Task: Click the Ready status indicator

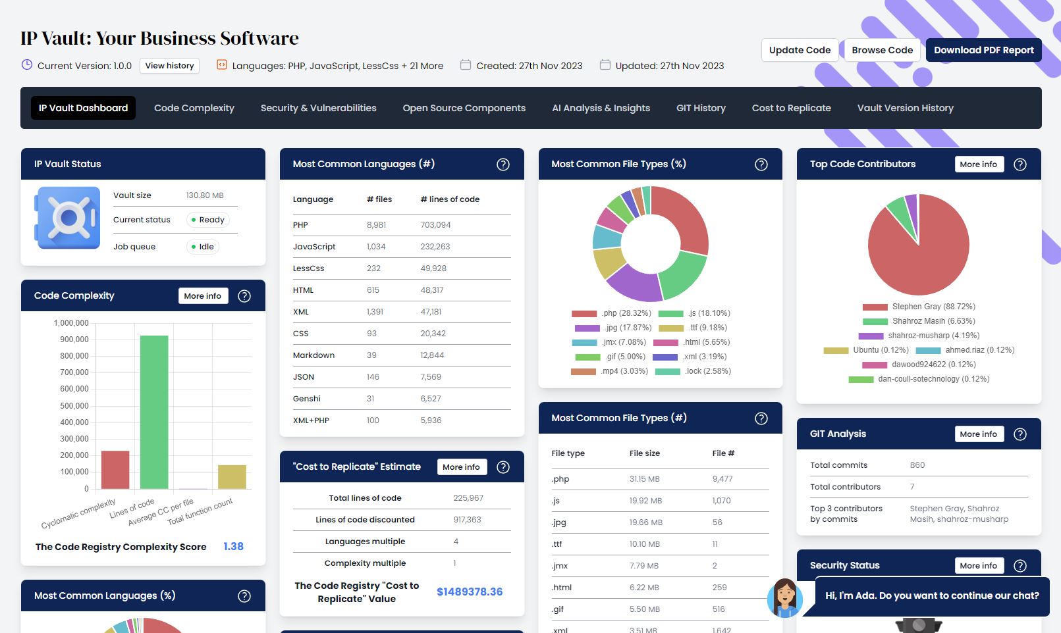Action: 208,220
